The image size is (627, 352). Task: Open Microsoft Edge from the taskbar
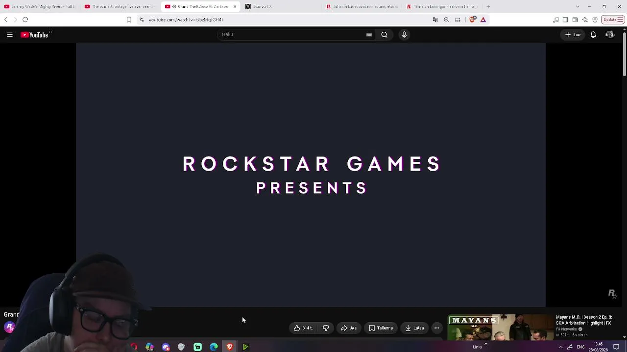click(214, 347)
